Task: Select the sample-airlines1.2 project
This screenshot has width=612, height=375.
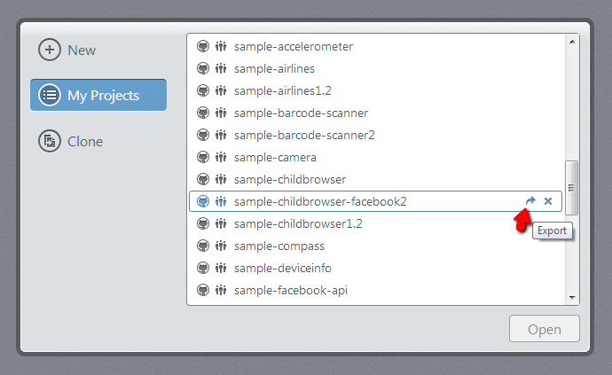Action: click(375, 90)
